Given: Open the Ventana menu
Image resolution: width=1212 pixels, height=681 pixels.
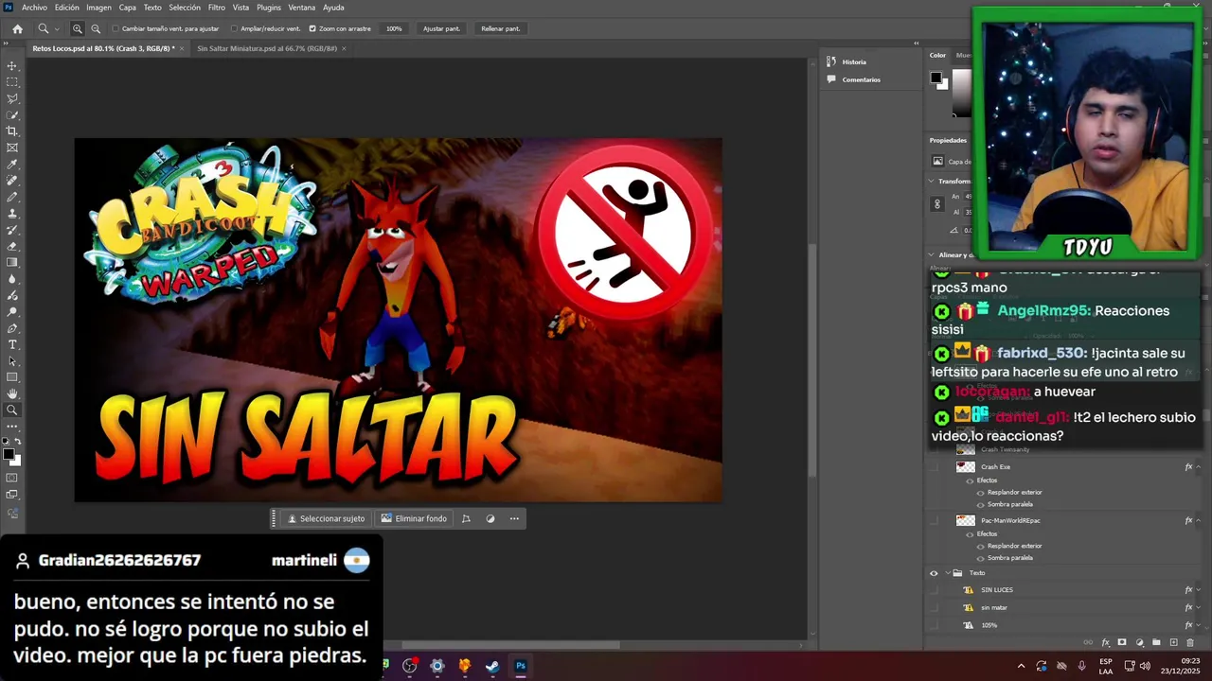Looking at the screenshot, I should click(x=301, y=8).
